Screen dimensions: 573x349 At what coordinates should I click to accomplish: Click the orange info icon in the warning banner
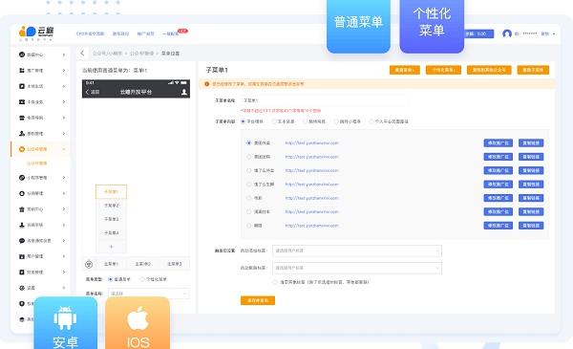tap(207, 84)
